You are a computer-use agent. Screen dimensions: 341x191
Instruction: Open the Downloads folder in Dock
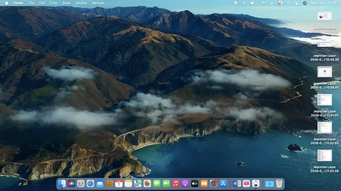tap(269, 184)
